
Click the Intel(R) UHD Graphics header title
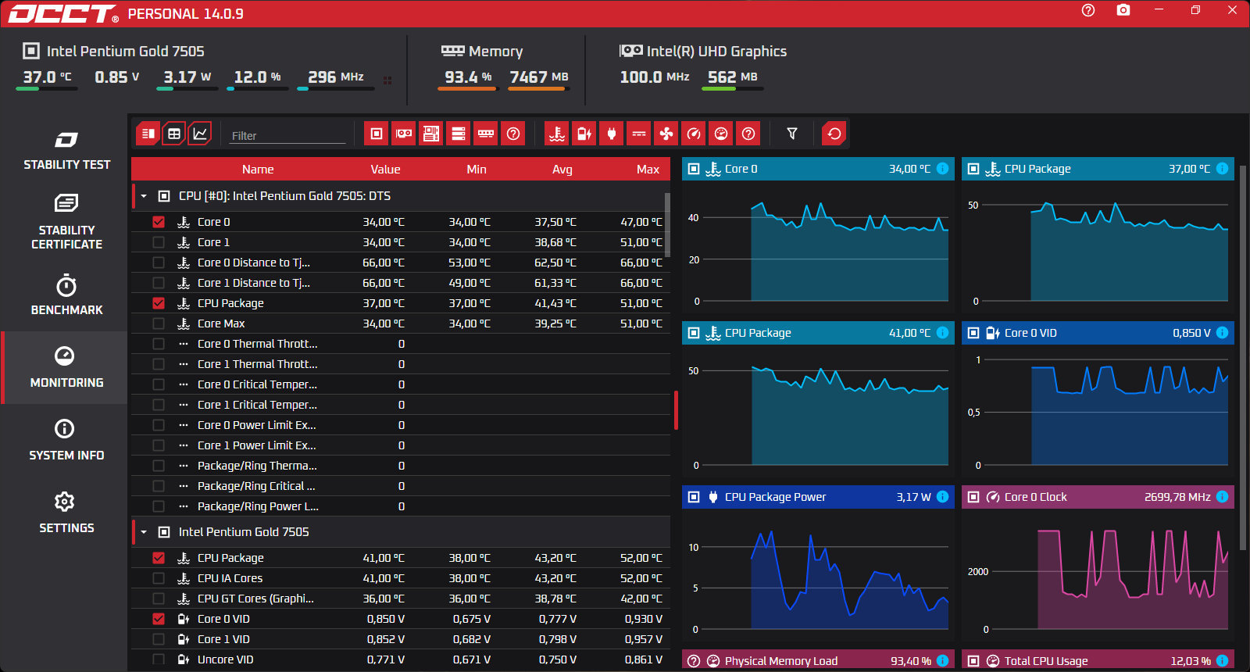[x=716, y=52]
